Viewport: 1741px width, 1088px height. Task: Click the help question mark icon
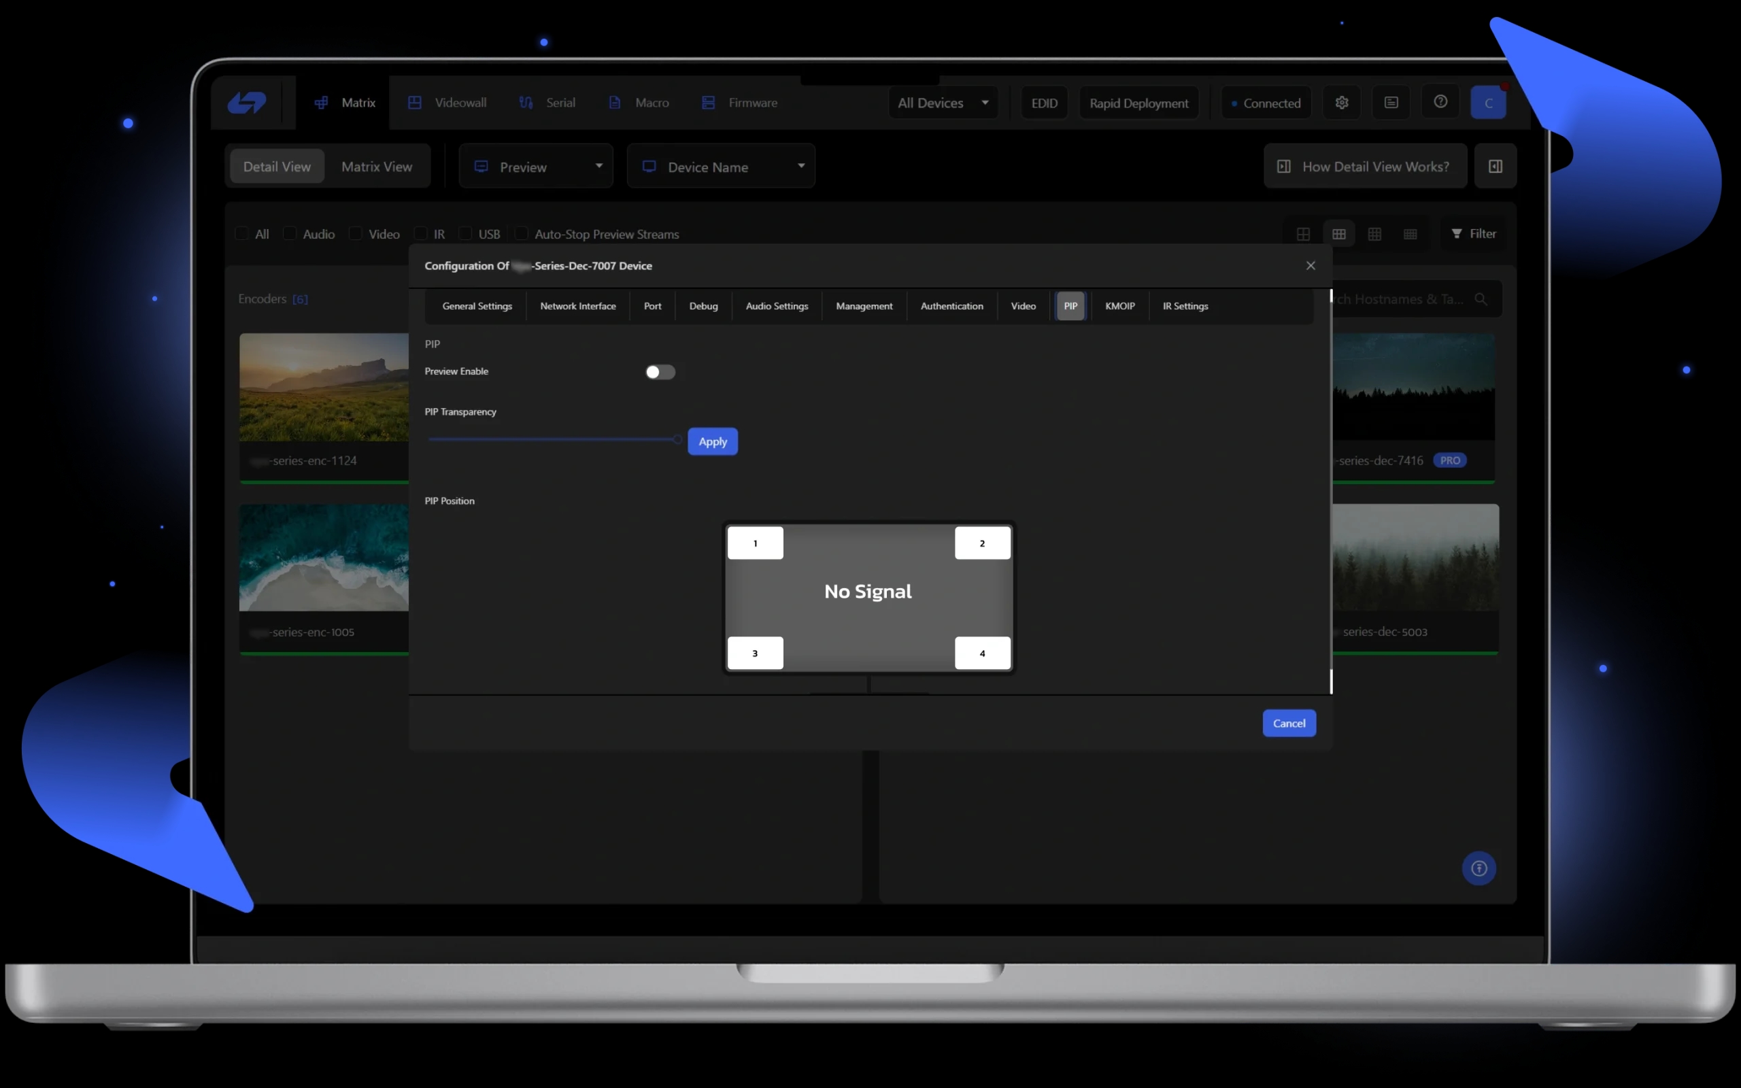(1440, 102)
